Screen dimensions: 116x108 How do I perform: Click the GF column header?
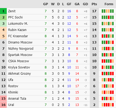coord(69,4)
